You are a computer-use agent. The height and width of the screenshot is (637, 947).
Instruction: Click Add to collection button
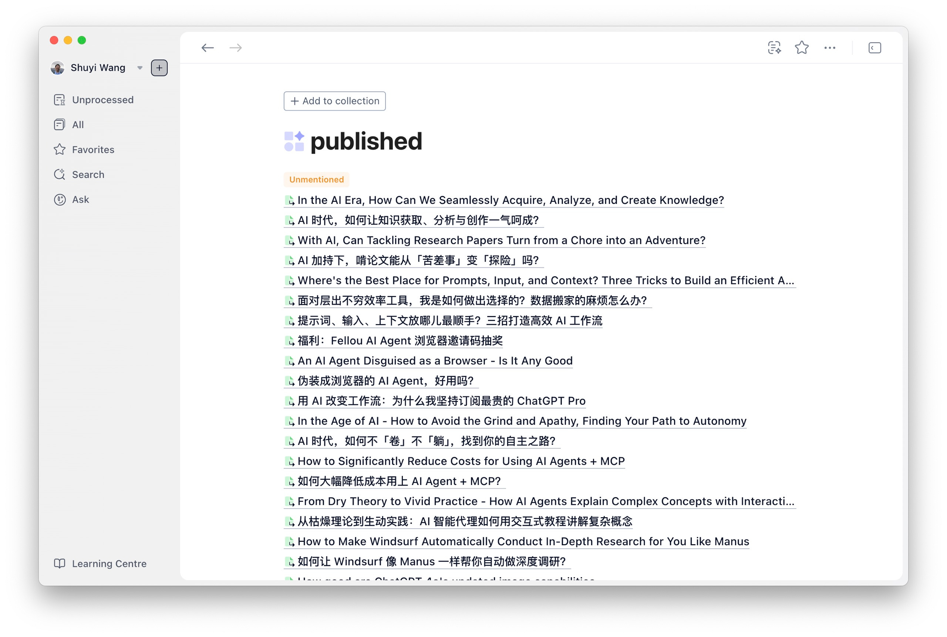(334, 101)
